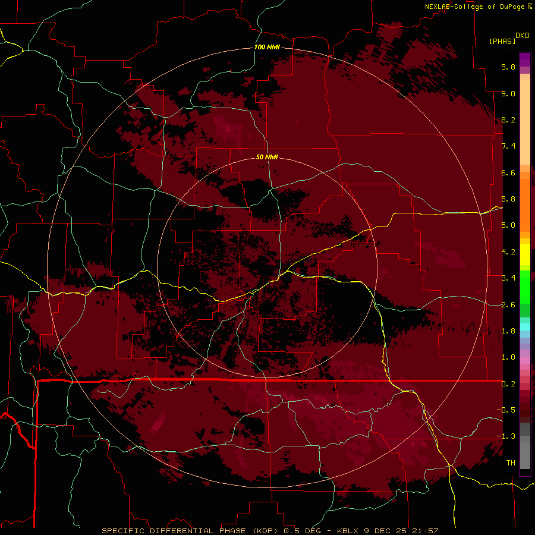This screenshot has height=535, width=535.
Task: Click the pink segment of the color bar
Action: pyautogui.click(x=525, y=360)
